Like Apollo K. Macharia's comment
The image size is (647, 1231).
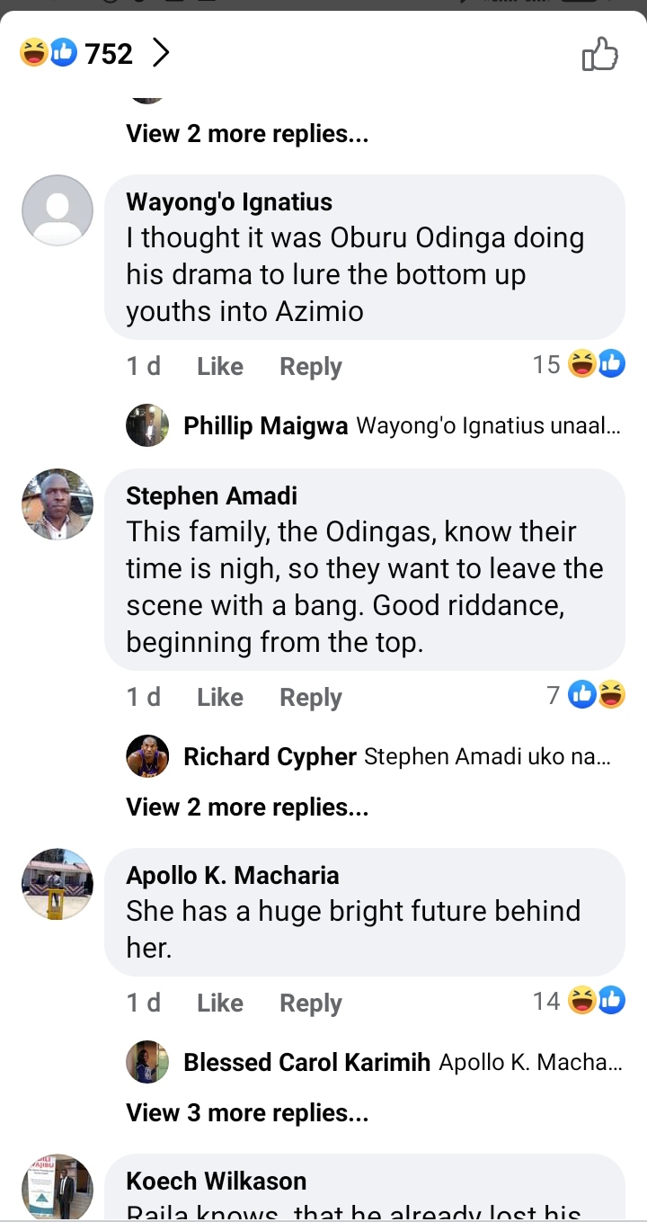coord(220,1003)
